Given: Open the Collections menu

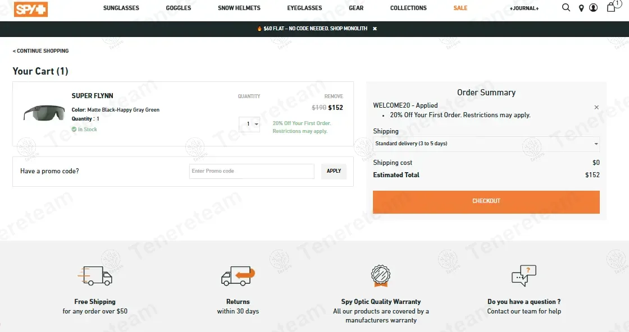Looking at the screenshot, I should [408, 8].
